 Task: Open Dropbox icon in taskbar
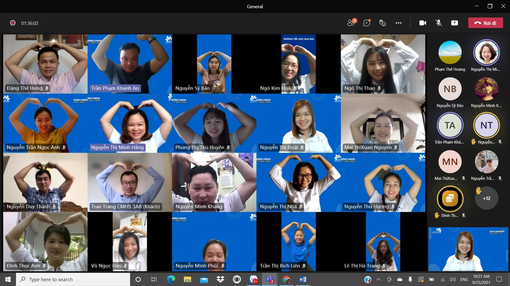tap(220, 279)
